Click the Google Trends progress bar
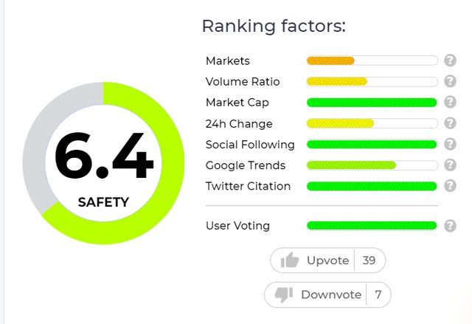 372,165
